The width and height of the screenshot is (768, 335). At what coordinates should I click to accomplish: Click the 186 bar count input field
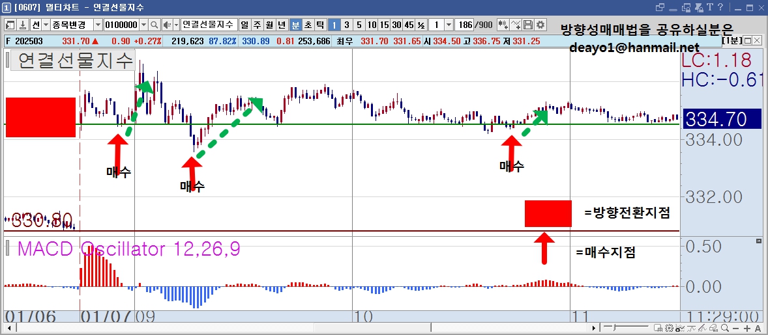pyautogui.click(x=465, y=25)
